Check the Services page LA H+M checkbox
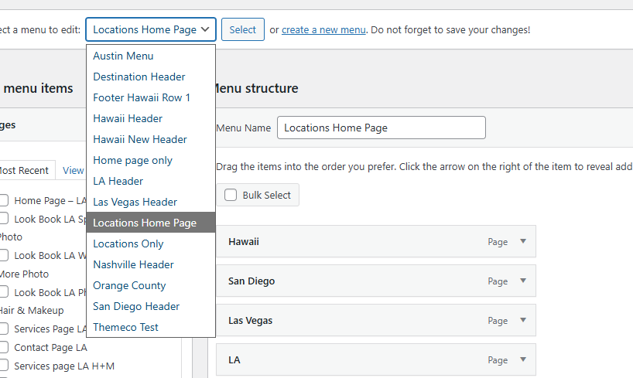The width and height of the screenshot is (633, 378). pos(4,366)
